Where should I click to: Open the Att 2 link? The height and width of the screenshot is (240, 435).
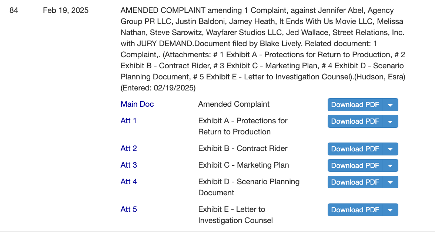click(x=128, y=148)
